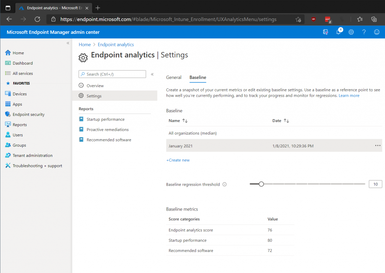The image size is (385, 273).
Task: Select the Baseline tab
Action: [198, 77]
